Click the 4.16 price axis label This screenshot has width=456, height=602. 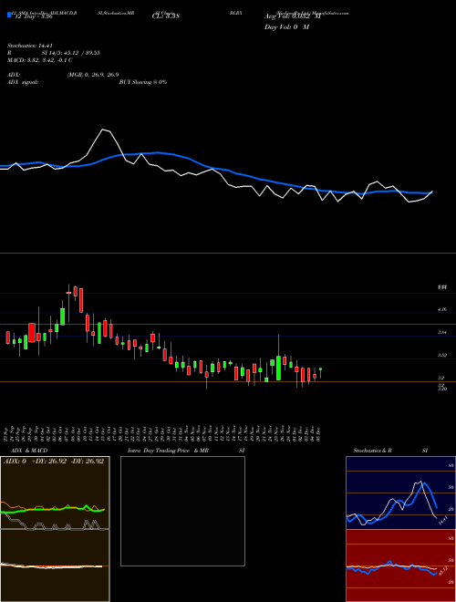[x=442, y=309]
